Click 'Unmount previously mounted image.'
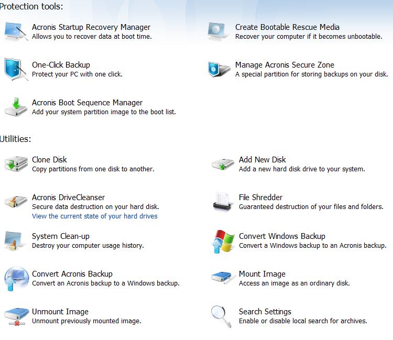 [86, 321]
